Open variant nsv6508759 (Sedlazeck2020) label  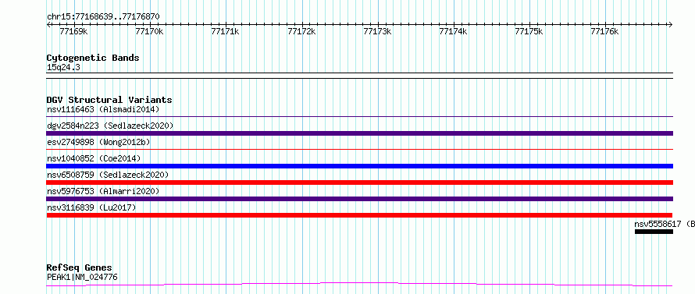point(108,175)
